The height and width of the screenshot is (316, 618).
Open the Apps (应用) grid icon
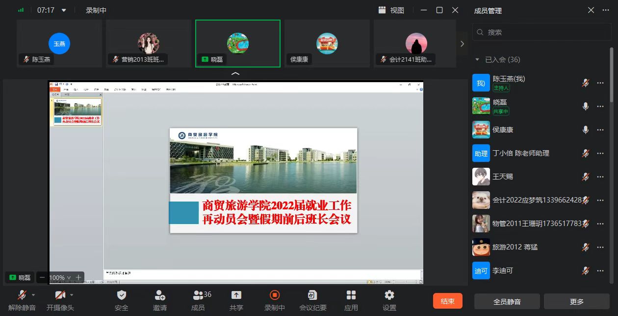(351, 295)
